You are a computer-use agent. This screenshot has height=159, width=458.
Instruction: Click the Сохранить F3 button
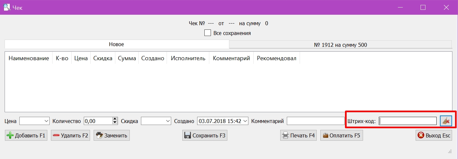click(205, 135)
